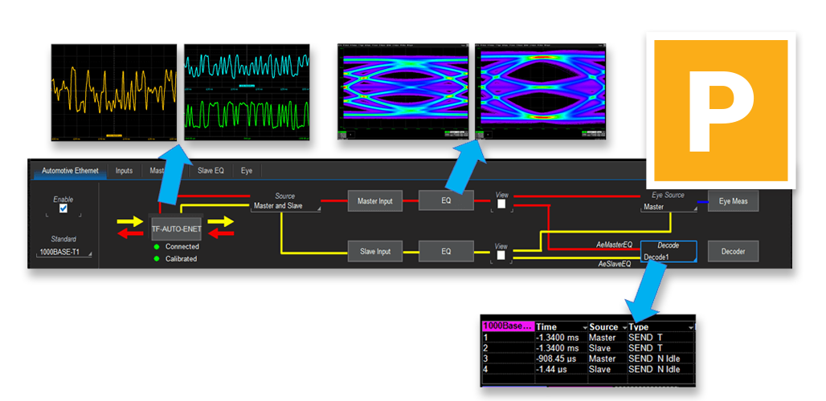
Task: Open the Standard 1000BASE-T1 dropdown
Action: pos(64,253)
